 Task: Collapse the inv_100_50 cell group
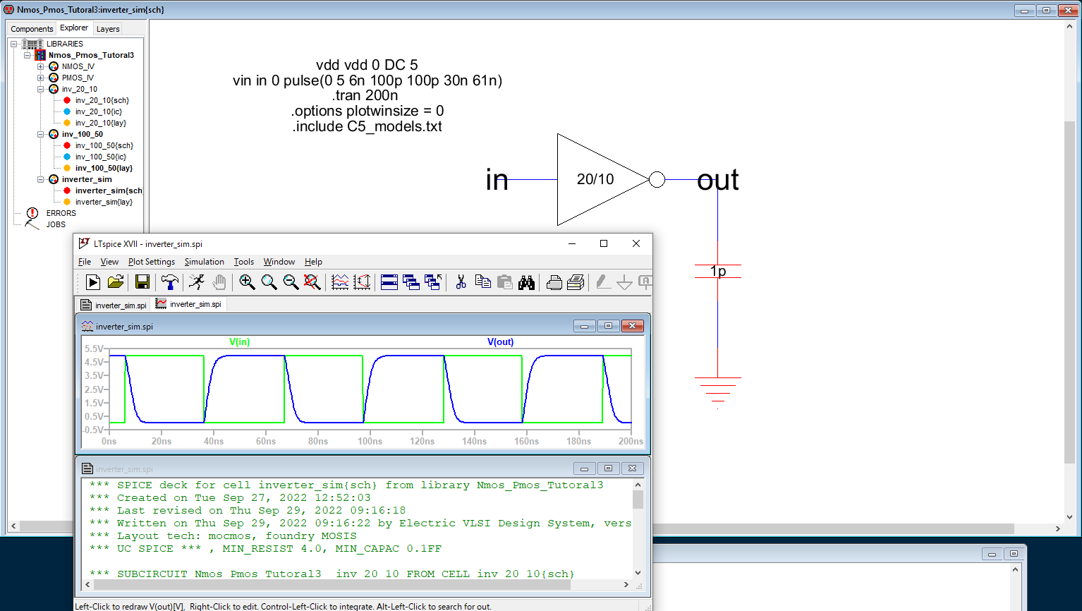point(41,134)
